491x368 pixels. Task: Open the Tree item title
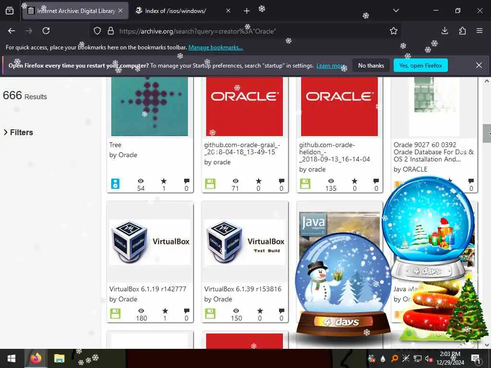click(x=115, y=145)
